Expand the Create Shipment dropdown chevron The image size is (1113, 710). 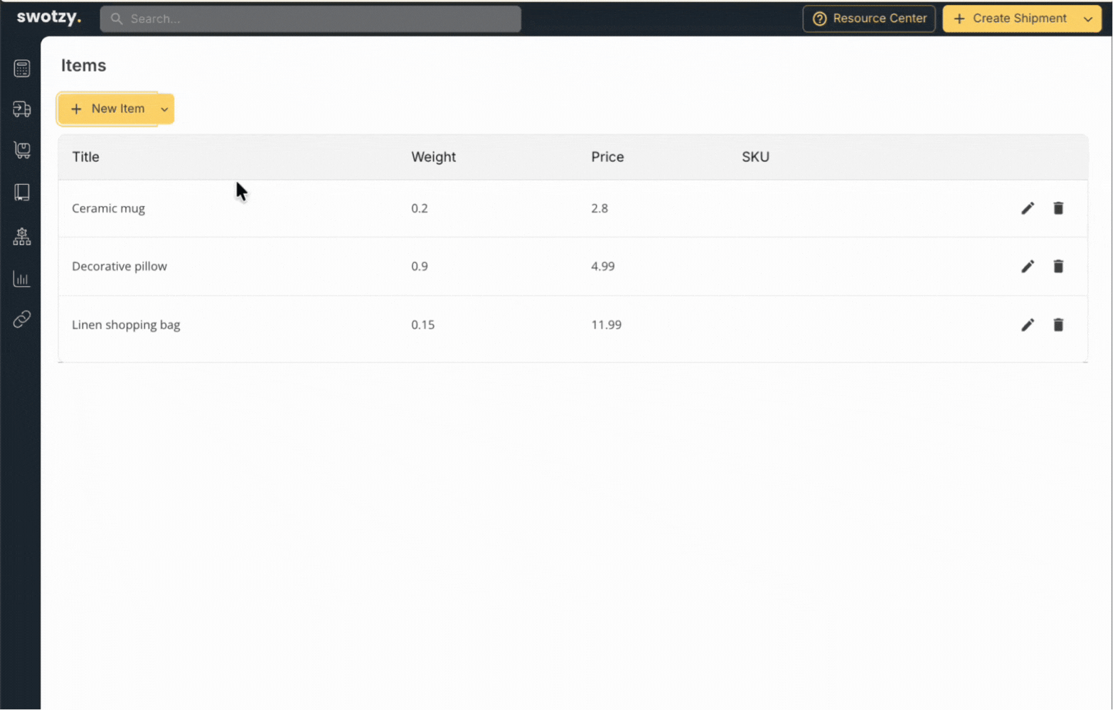[x=1087, y=18]
